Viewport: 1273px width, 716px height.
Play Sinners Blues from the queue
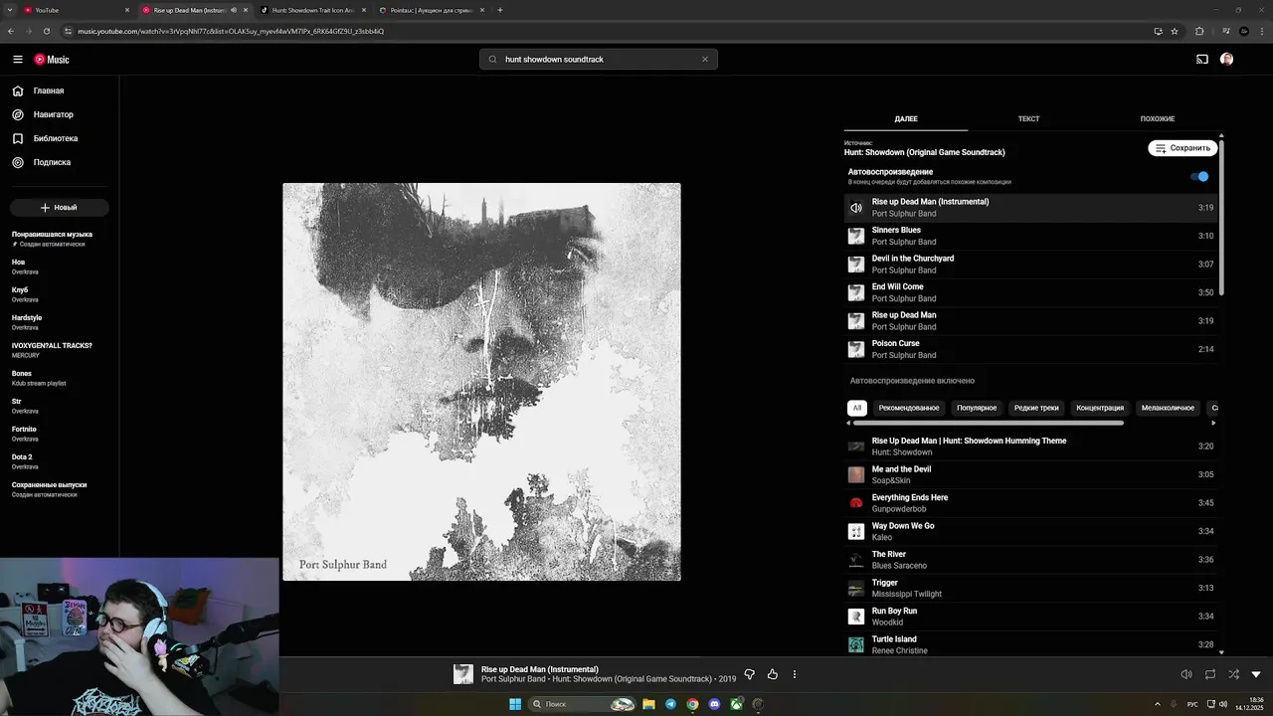(1031, 236)
